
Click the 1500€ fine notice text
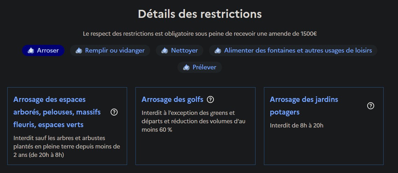pyautogui.click(x=200, y=34)
